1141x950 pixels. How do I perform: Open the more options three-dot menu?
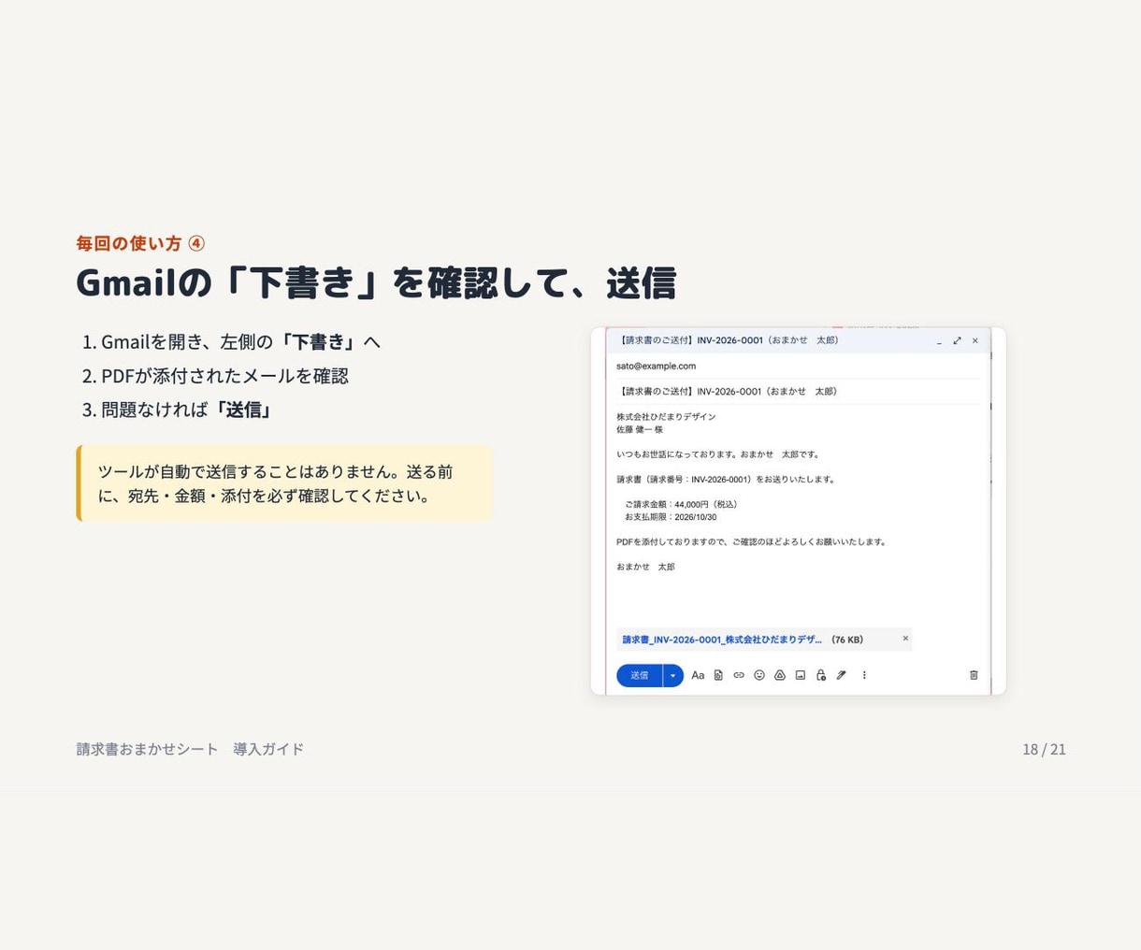pyautogui.click(x=864, y=675)
